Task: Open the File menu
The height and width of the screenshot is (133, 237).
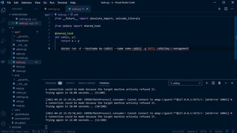Action: [9, 3]
